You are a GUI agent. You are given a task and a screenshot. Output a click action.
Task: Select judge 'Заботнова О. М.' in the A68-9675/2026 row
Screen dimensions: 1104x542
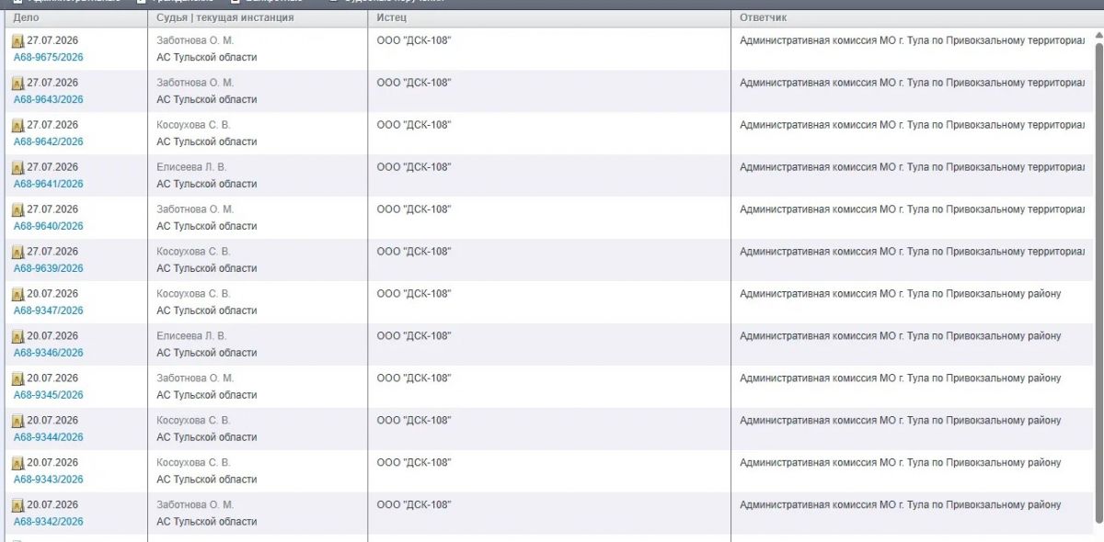pyautogui.click(x=195, y=40)
